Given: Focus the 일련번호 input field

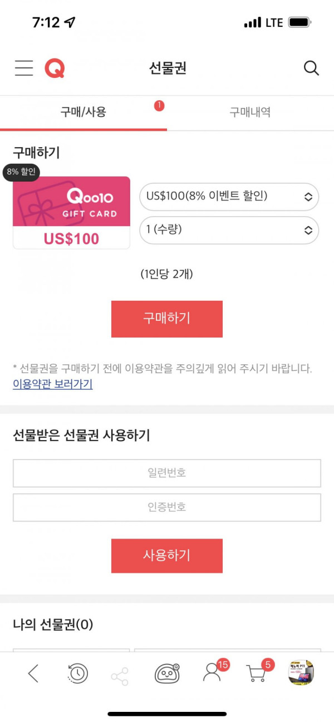Looking at the screenshot, I should 167,473.
